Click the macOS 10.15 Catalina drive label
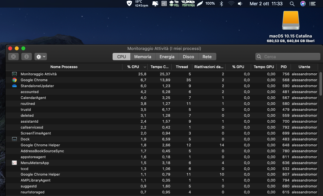This screenshot has height=196, width=323. click(x=291, y=36)
